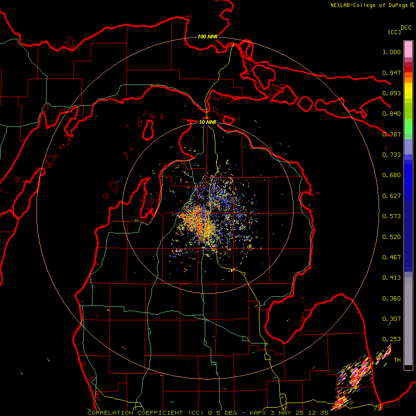Click the 50 NMI range ring label
416x416 pixels.
[208, 122]
